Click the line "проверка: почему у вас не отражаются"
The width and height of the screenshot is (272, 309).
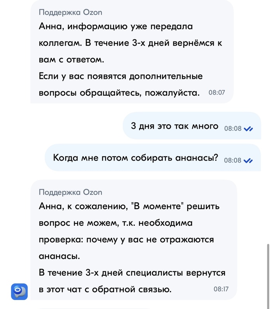tap(126, 240)
